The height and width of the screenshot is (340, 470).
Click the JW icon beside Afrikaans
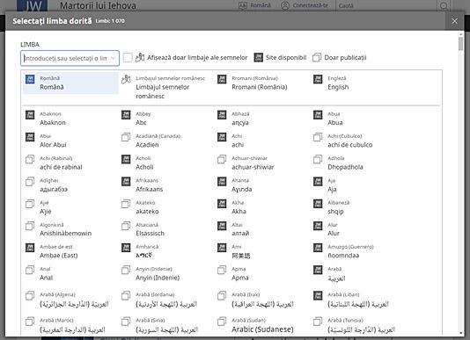[126, 181]
